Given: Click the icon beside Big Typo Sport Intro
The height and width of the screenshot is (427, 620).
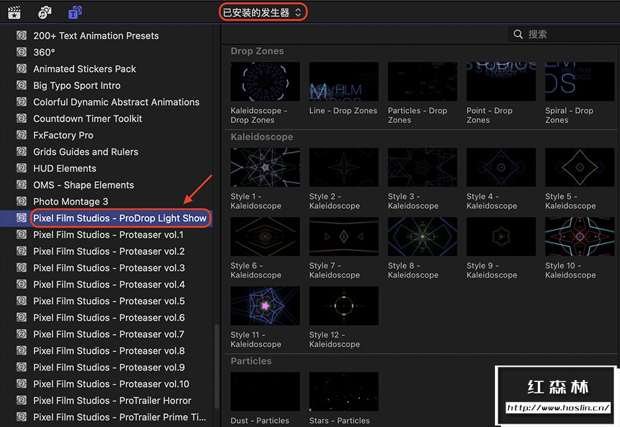Looking at the screenshot, I should [x=21, y=85].
